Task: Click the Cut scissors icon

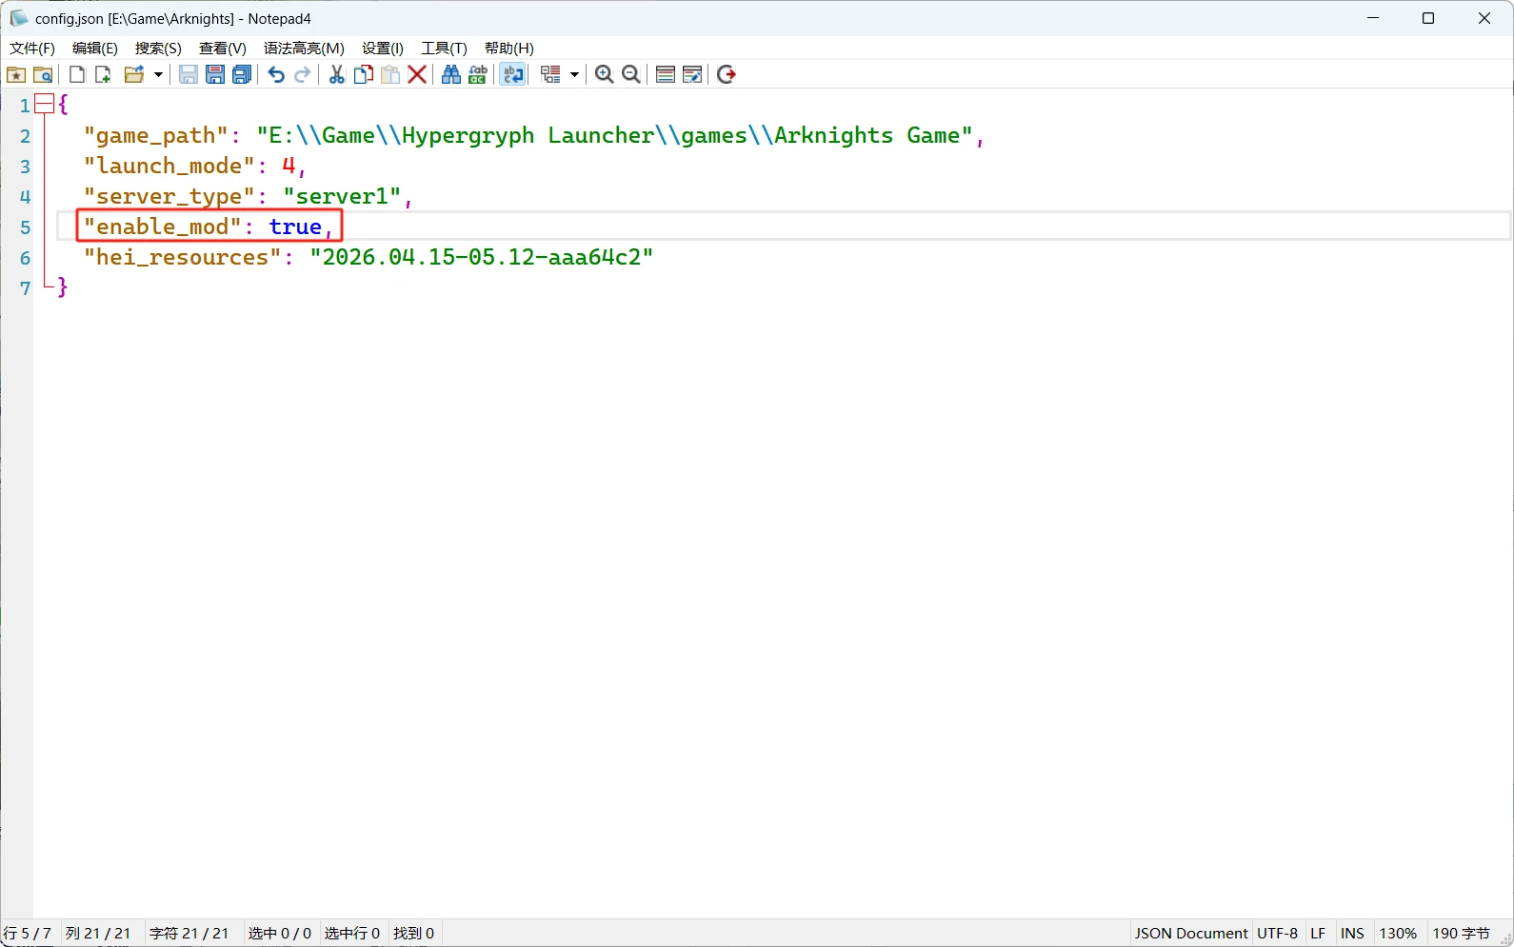Action: [x=336, y=74]
